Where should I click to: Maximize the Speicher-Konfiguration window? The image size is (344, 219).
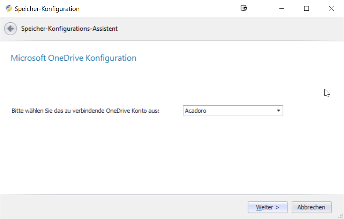(x=306, y=9)
